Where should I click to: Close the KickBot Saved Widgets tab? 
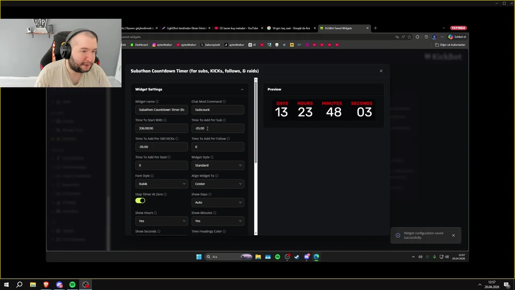click(367, 28)
